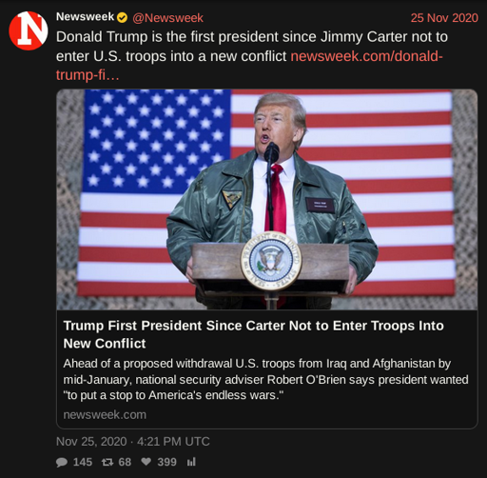Click the 145 replies count
The image size is (487, 478).
(83, 462)
